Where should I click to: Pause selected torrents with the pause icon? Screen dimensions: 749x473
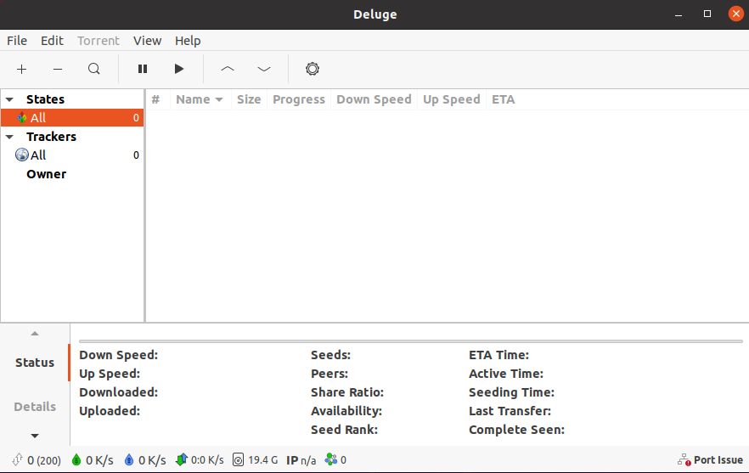[143, 70]
